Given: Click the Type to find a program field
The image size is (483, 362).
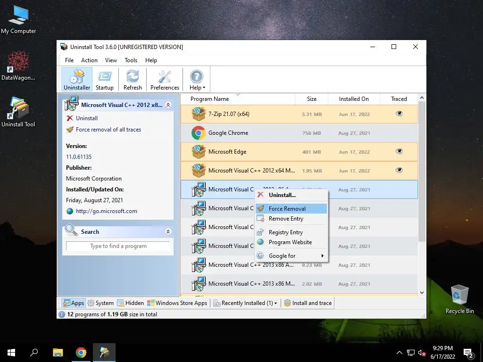Looking at the screenshot, I should (x=118, y=246).
